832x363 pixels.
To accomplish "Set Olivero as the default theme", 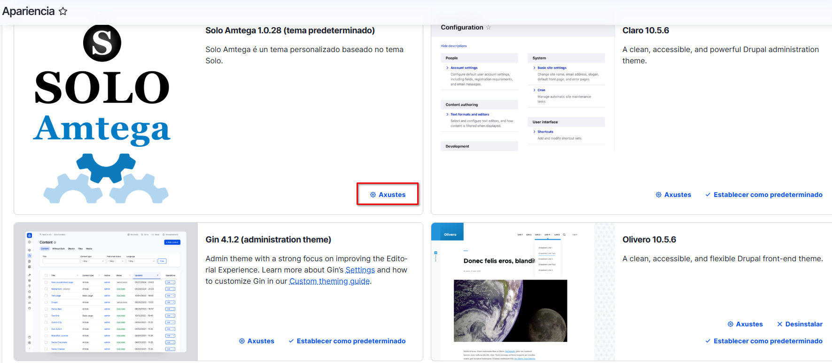I will pyautogui.click(x=768, y=341).
